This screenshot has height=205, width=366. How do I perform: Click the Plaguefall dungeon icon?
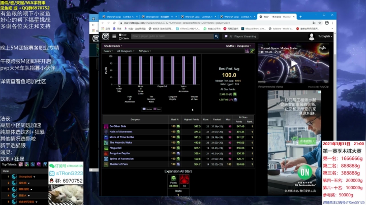[106, 148]
